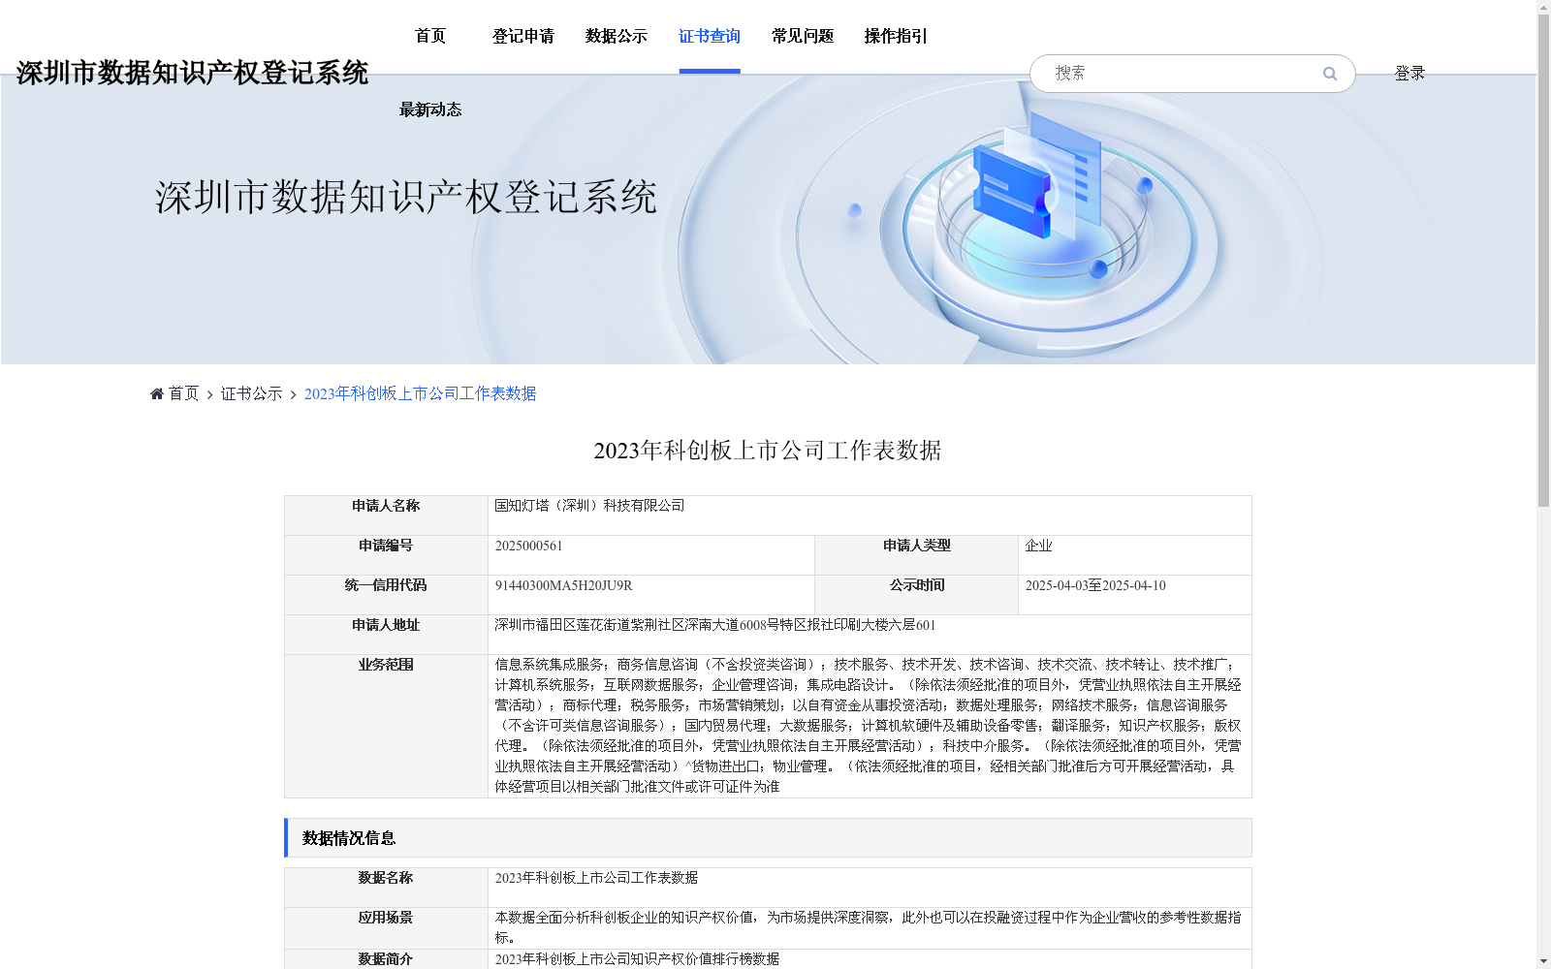Screen dimensions: 1551x969
Task: Select application number 2025000561
Action: click(528, 547)
